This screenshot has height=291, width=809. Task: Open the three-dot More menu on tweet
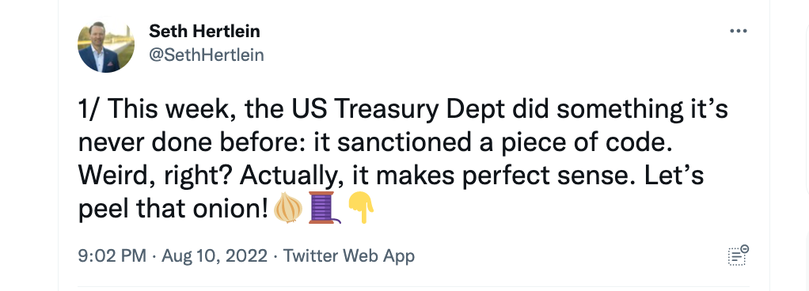(739, 32)
